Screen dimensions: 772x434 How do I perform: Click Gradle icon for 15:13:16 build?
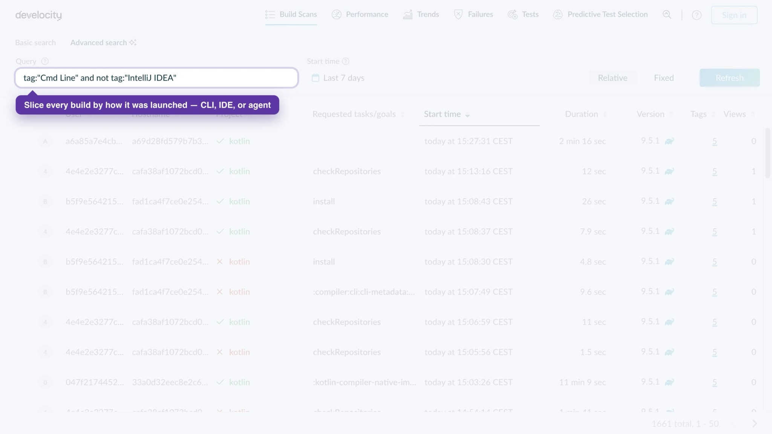tap(669, 171)
